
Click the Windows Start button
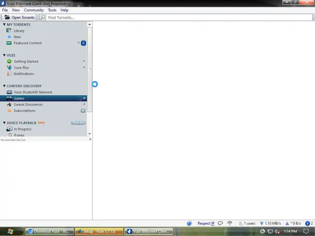coord(10,231)
